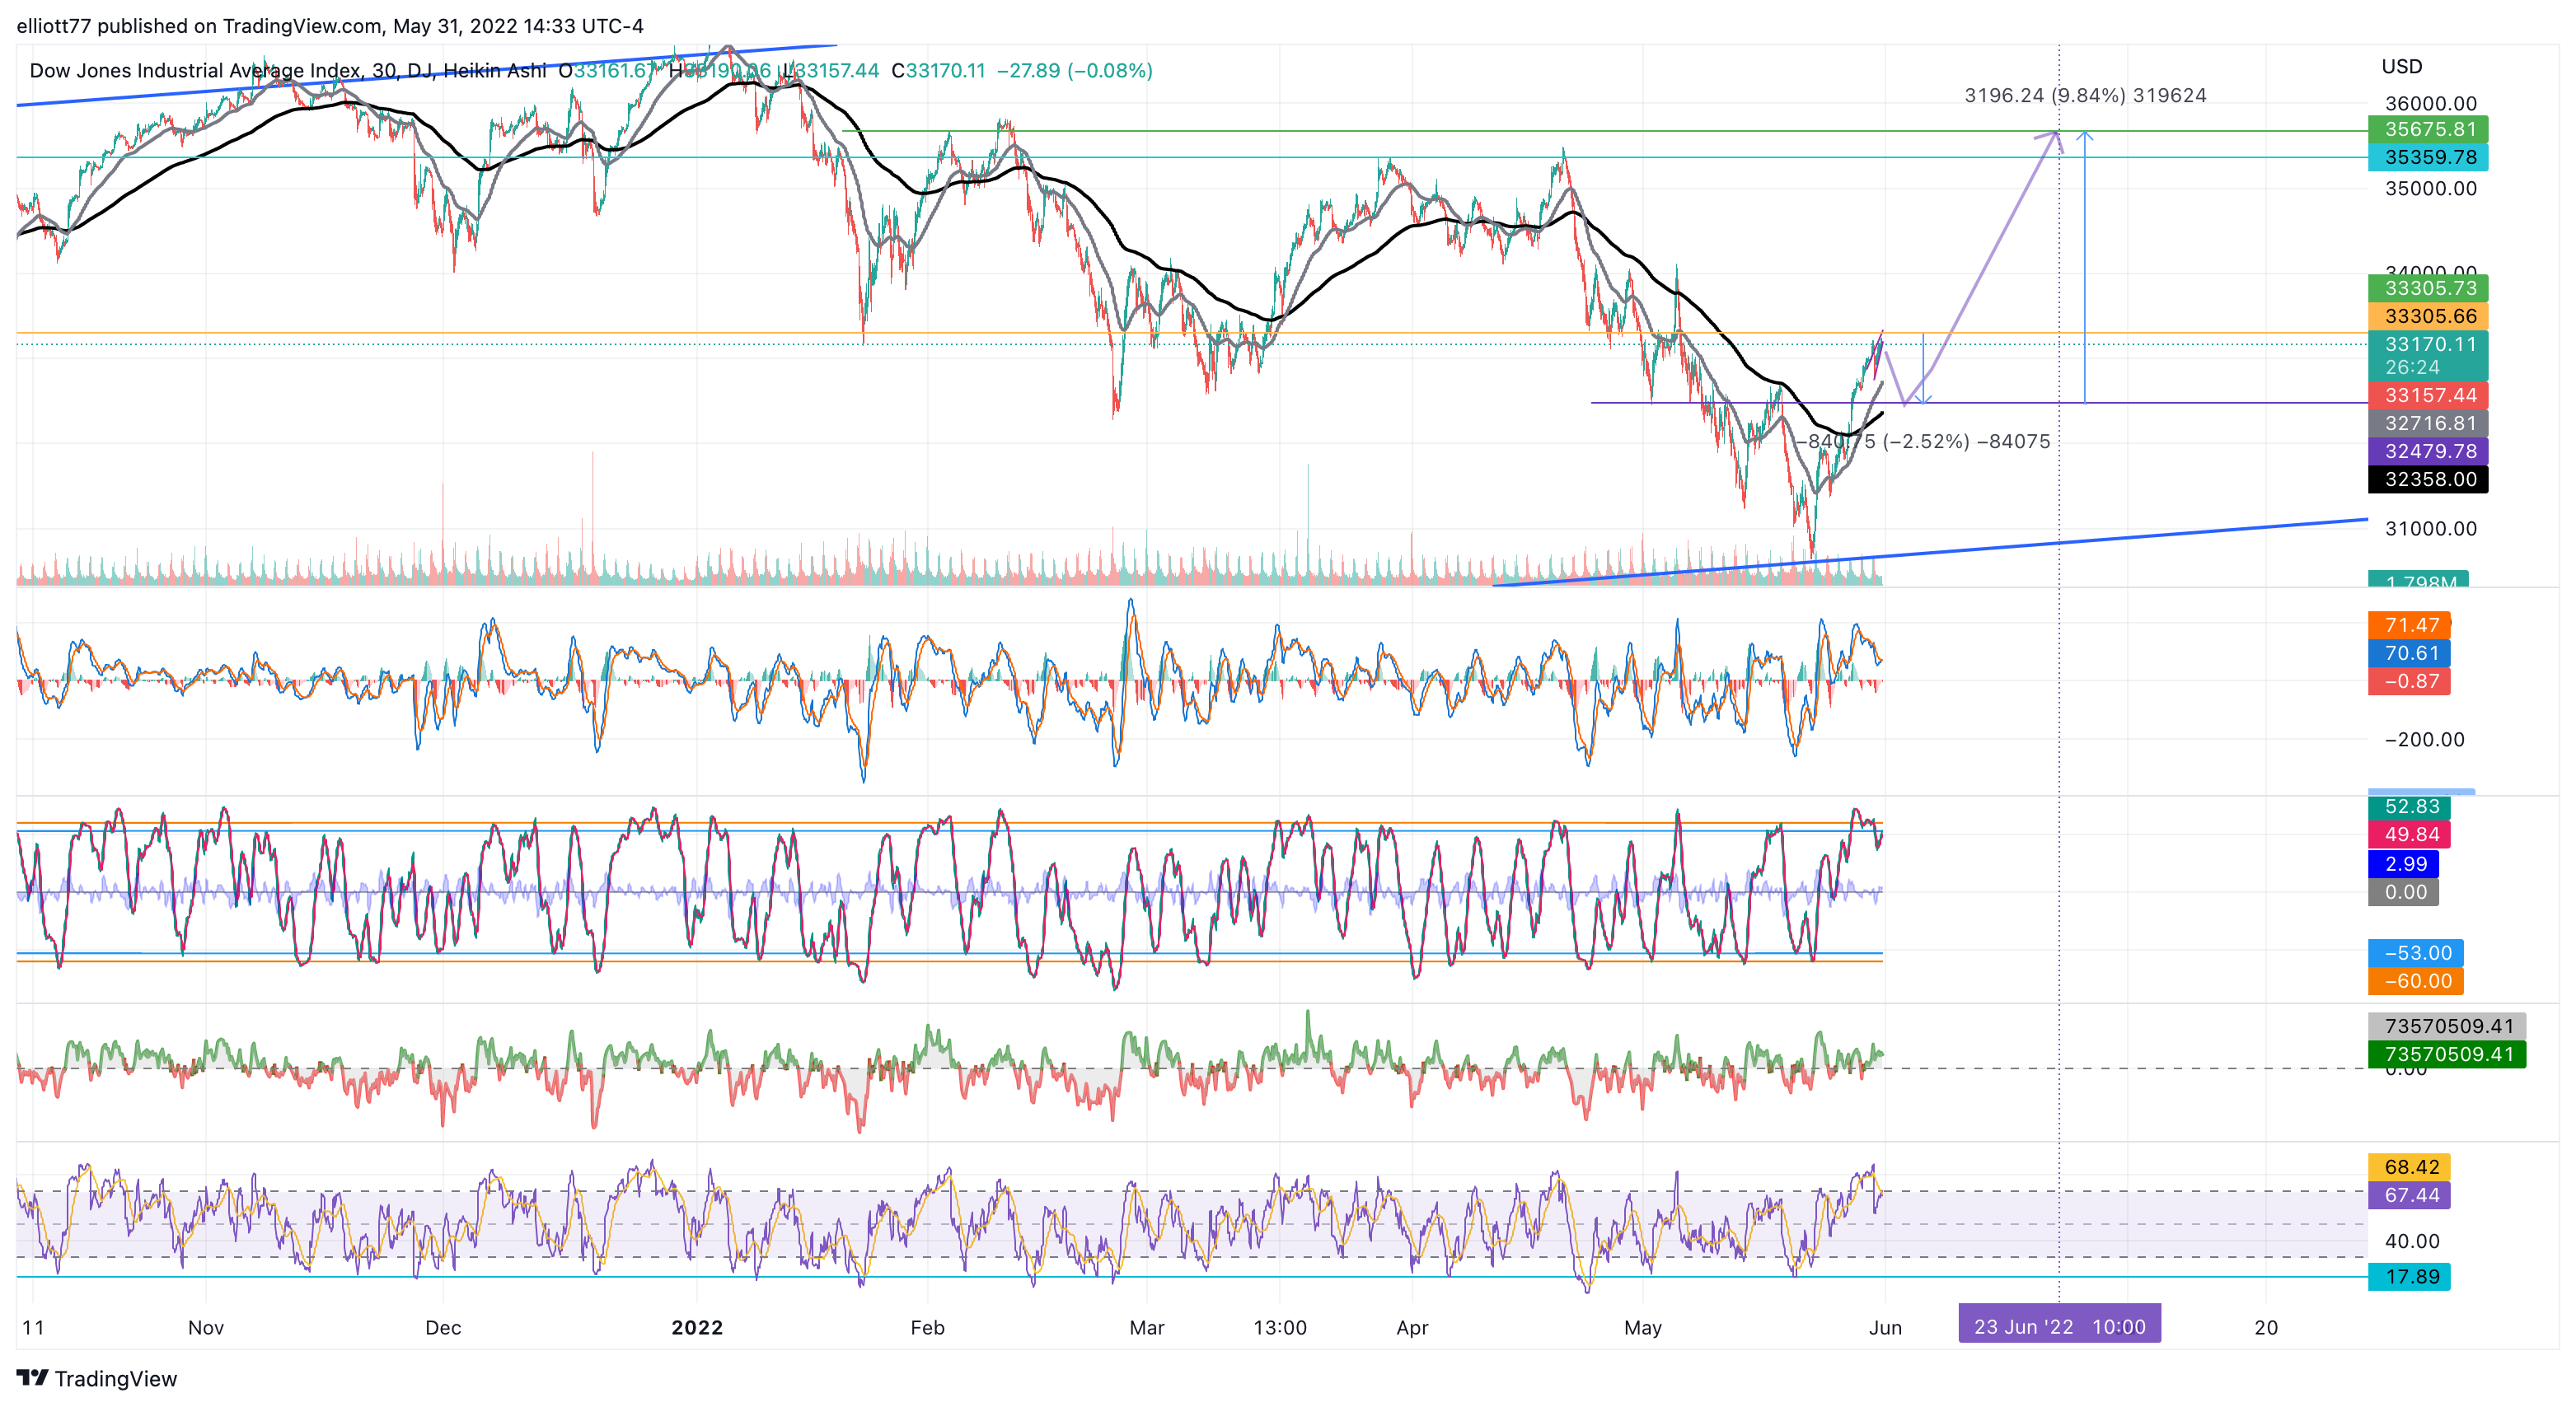Click the blue −53.00 level label
Image resolution: width=2576 pixels, height=1407 pixels.
click(2416, 953)
